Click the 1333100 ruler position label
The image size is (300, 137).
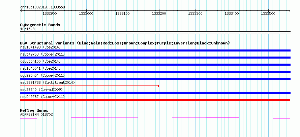122,13
